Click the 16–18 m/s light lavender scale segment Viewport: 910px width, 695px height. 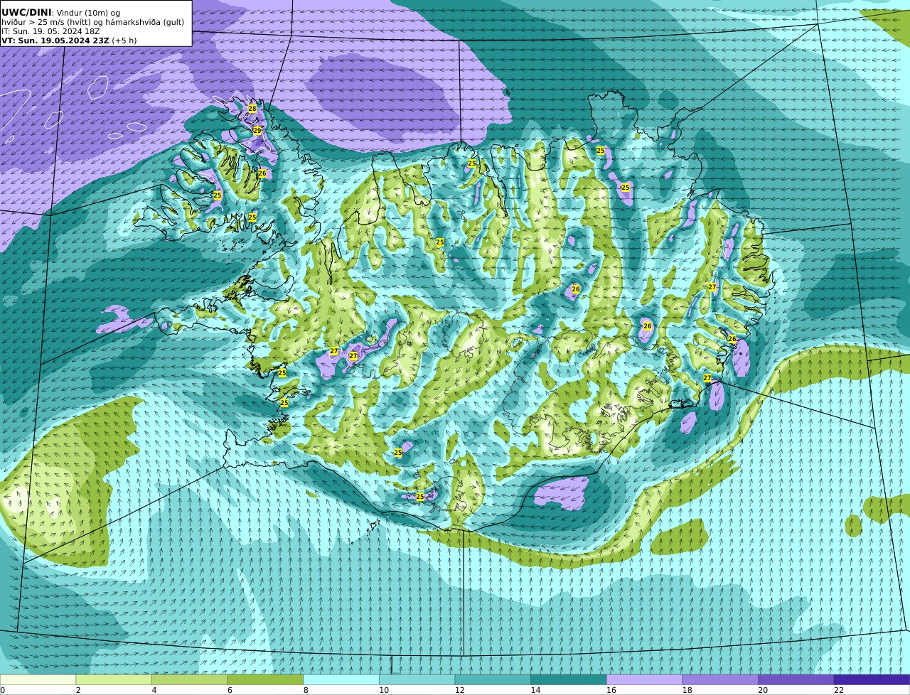coord(644,679)
